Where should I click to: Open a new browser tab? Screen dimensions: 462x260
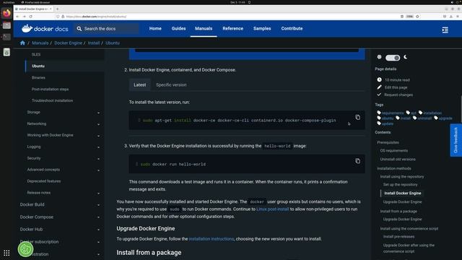tap(58, 9)
